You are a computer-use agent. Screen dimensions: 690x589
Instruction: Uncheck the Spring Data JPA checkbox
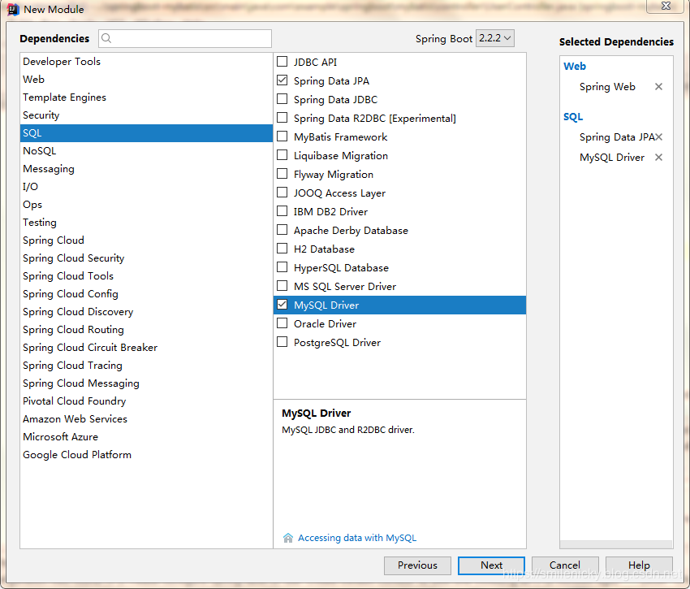[282, 80]
